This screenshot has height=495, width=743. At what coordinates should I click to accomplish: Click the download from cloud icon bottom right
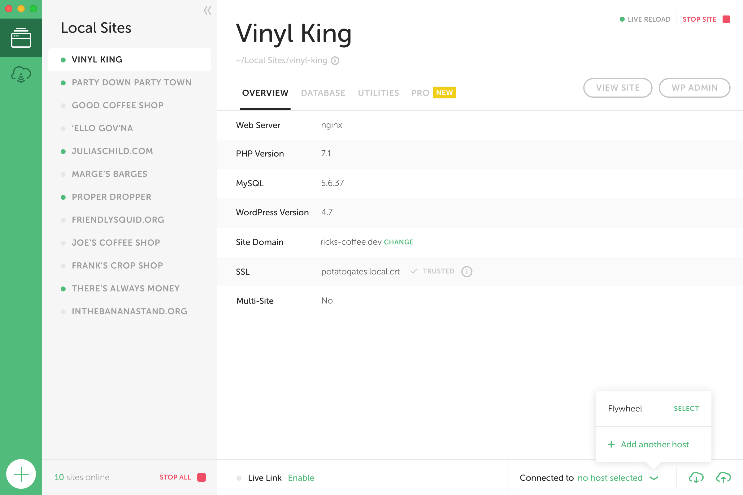695,477
